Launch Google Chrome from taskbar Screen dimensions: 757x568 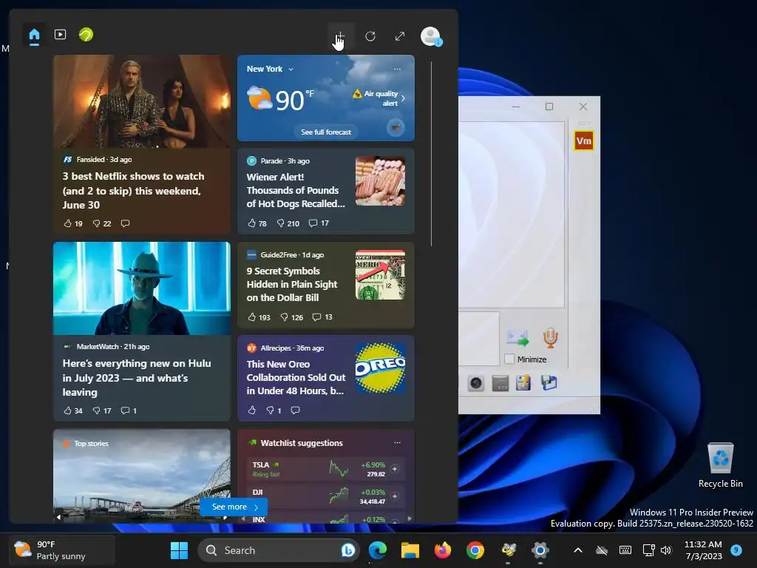[x=475, y=550]
